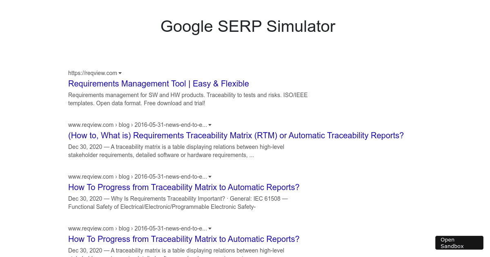Screen dimensions: 490x257
Task: Click the 2016-05-31-news-end-to-e... breadcrumb text
Action: coord(171,125)
